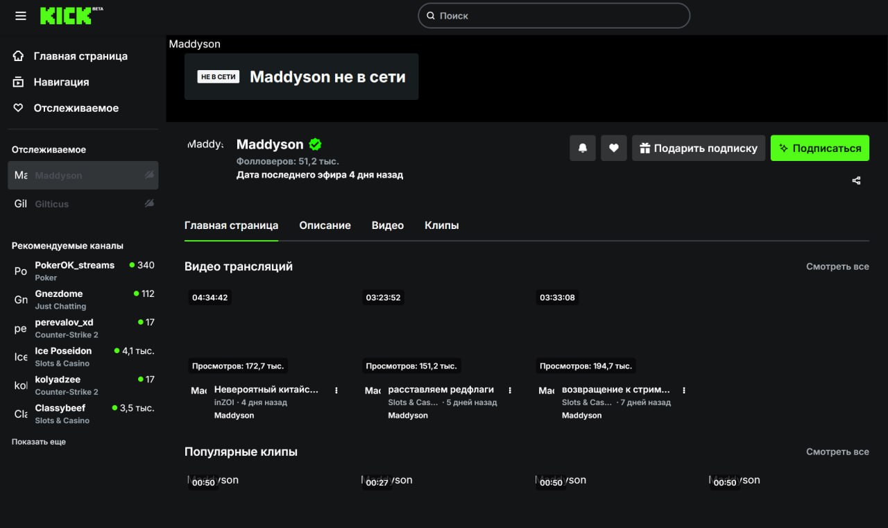Screen dimensions: 888x528
Task: Open video titled возвращение к стрим…
Action: click(x=616, y=390)
